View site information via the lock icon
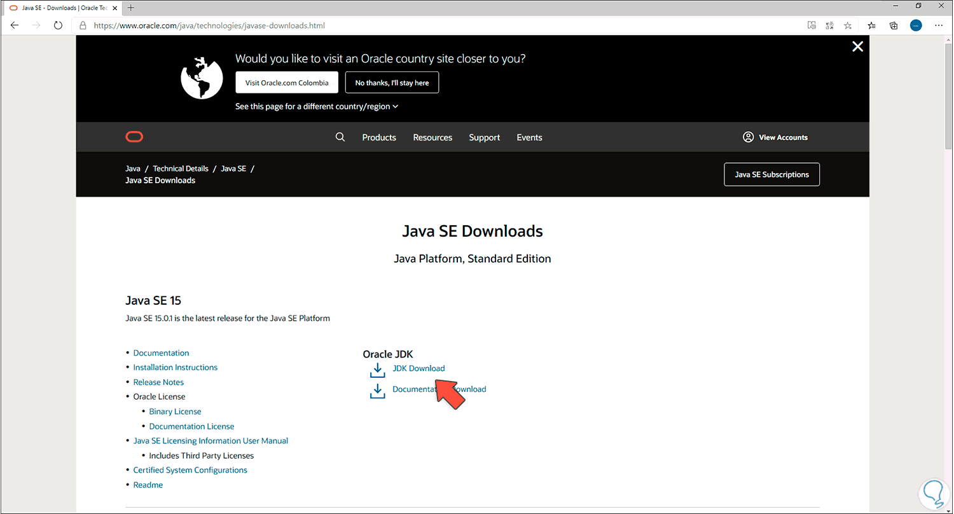 tap(83, 25)
